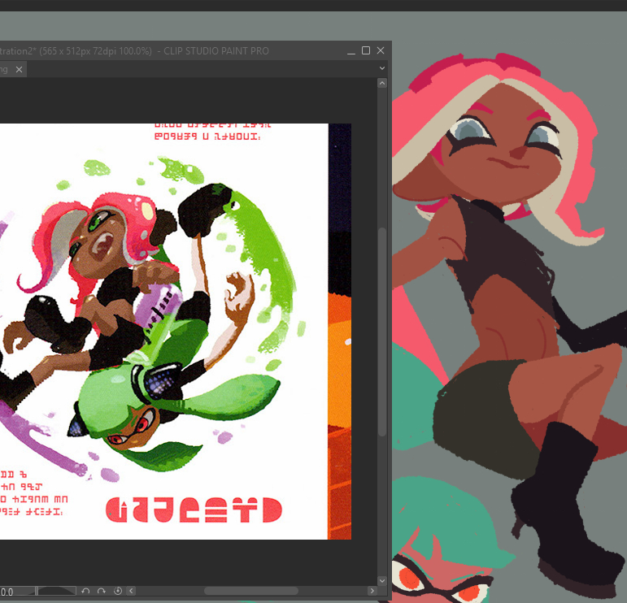Image resolution: width=627 pixels, height=603 pixels.
Task: Click the rotate canvas right icon
Action: (102, 591)
